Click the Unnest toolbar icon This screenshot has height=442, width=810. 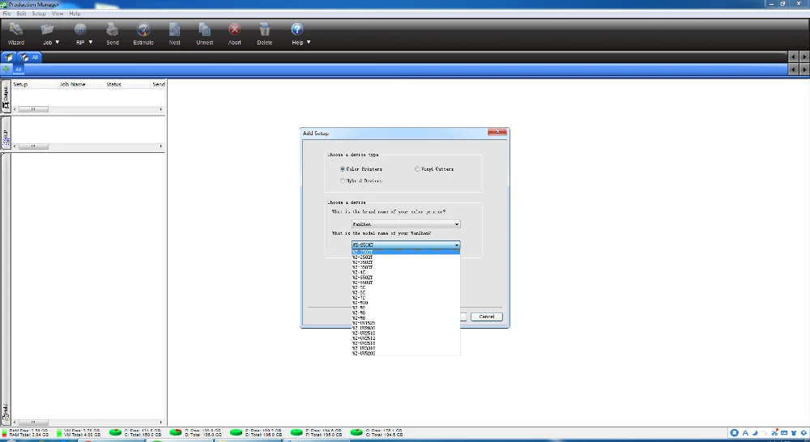(x=205, y=29)
